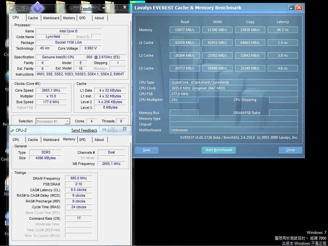Click Start Benchmark button in EVEREST
Viewport: 328px width, 246px height.
pos(218,150)
